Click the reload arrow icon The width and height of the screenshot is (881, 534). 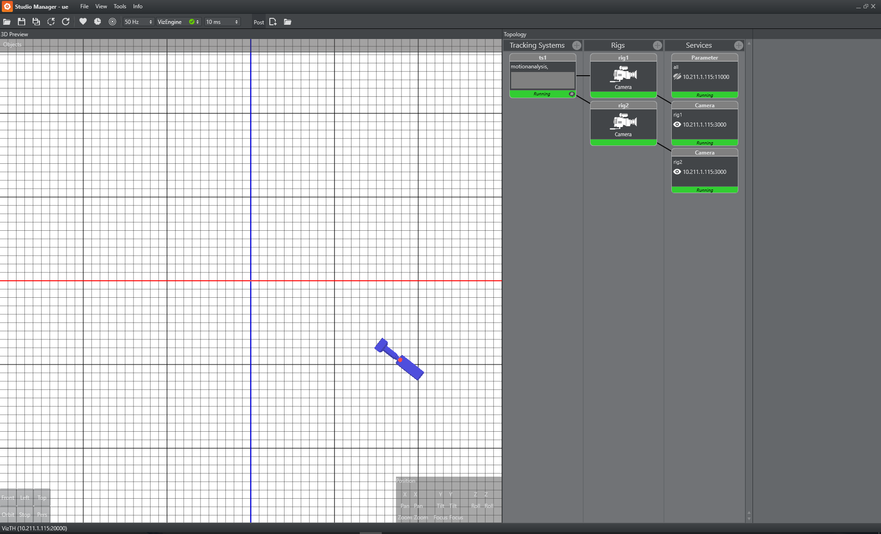coord(66,22)
